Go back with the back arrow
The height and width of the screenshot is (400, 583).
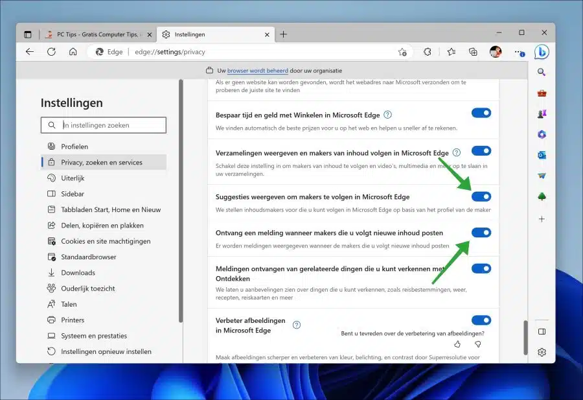pyautogui.click(x=30, y=52)
